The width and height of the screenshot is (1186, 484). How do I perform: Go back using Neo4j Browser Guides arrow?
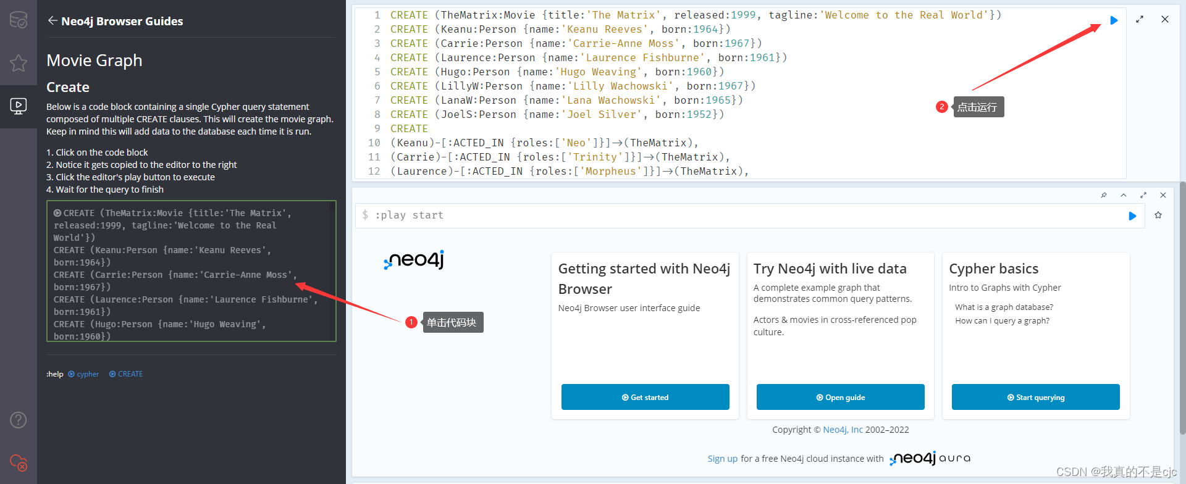pos(52,21)
